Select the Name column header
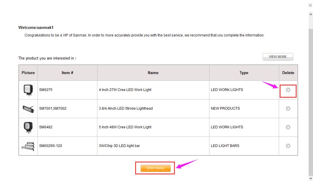Viewport: 313px width, 182px height. tap(153, 73)
